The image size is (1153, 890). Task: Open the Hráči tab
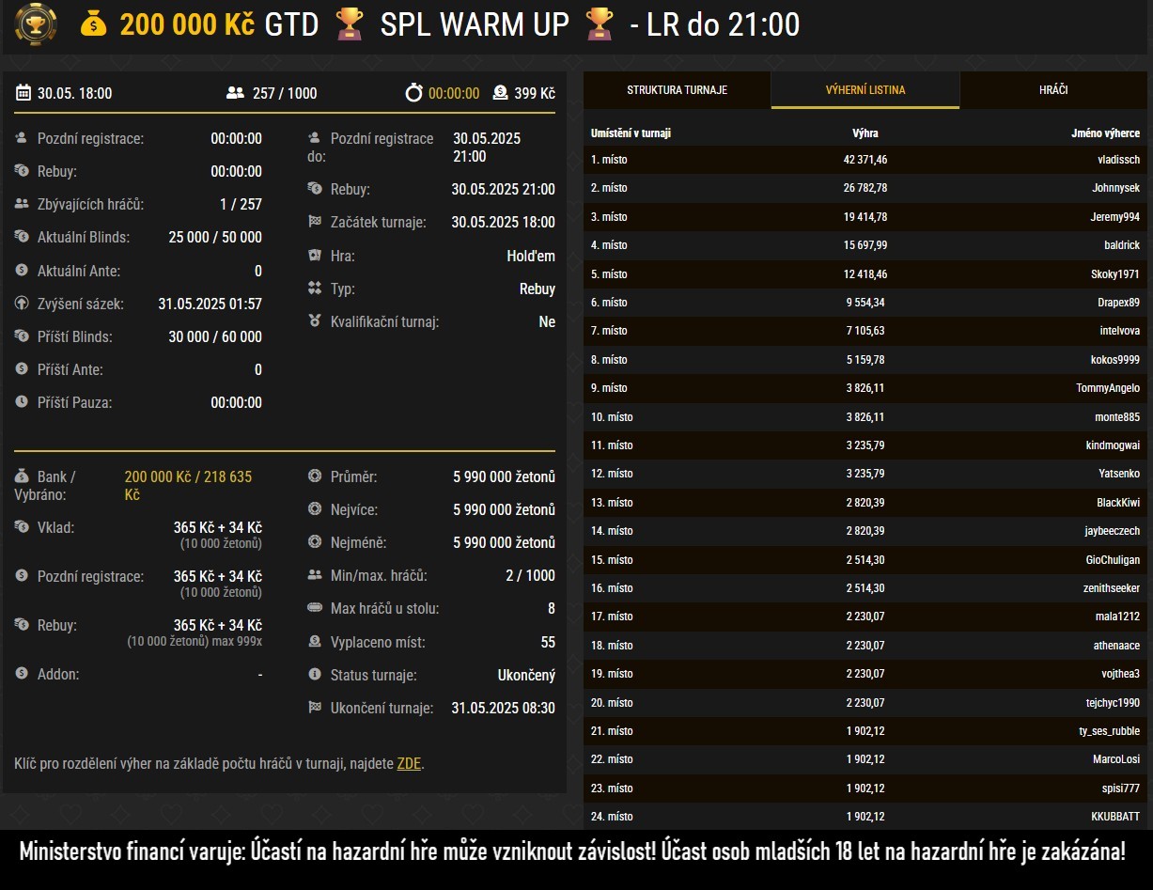pos(1053,90)
